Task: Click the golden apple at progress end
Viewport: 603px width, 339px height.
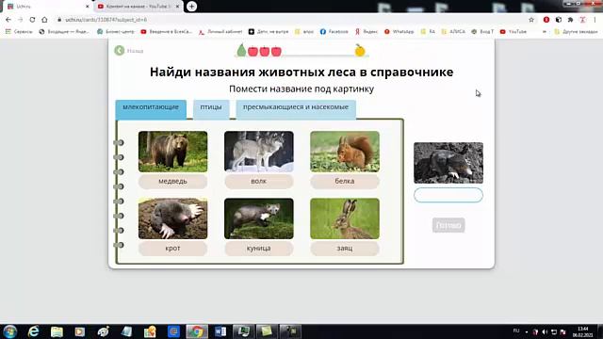Action: 360,50
